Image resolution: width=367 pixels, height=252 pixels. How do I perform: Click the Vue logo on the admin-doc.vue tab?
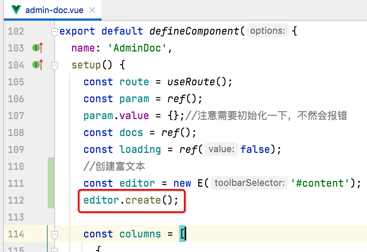pyautogui.click(x=15, y=10)
